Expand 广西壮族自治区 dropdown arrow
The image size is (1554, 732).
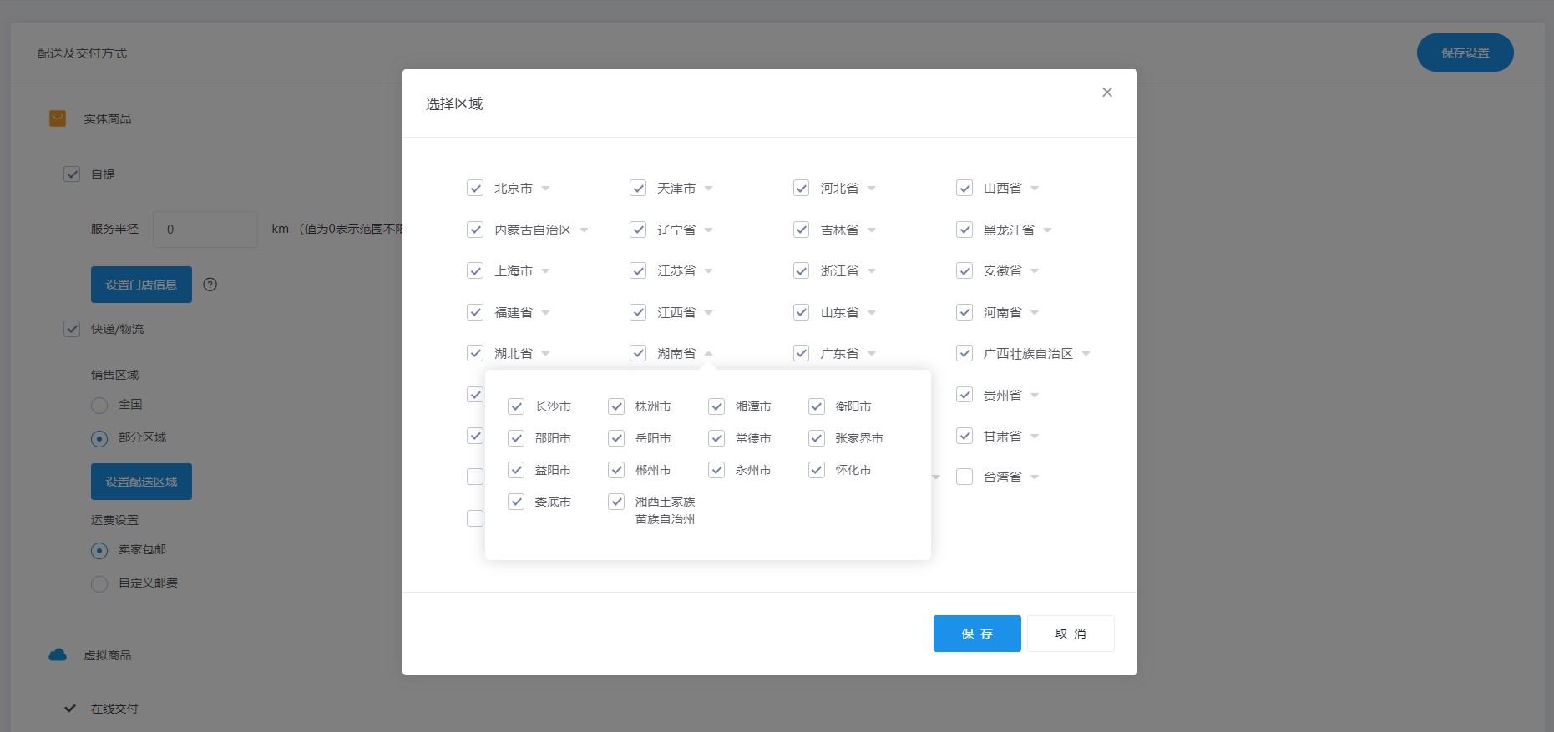pos(1086,354)
